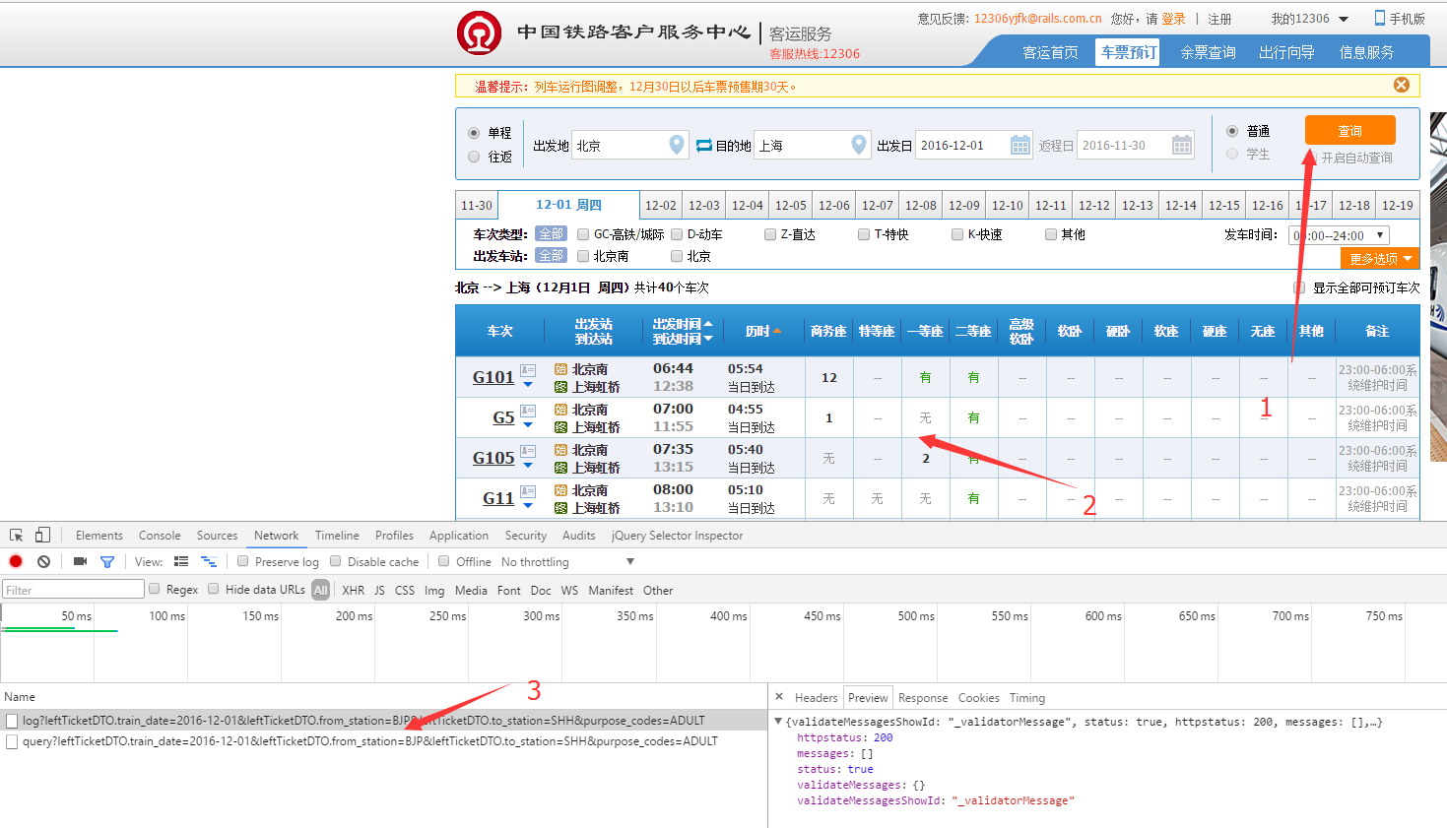Image resolution: width=1447 pixels, height=828 pixels.
Task: Tick 显示全部可预订车次 checkbox
Action: tap(1299, 287)
